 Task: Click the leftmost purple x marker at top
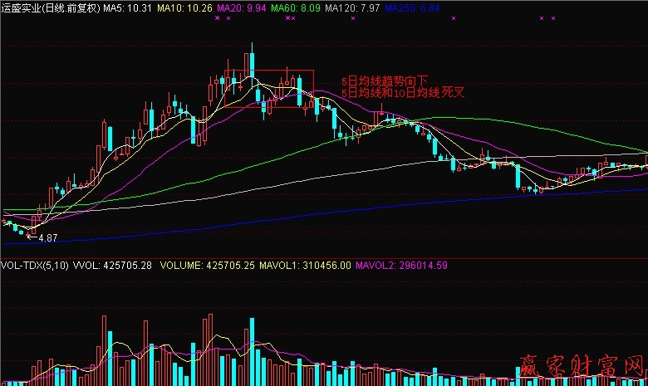216,17
